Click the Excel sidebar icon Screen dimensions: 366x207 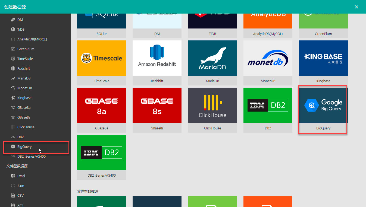(x=13, y=176)
